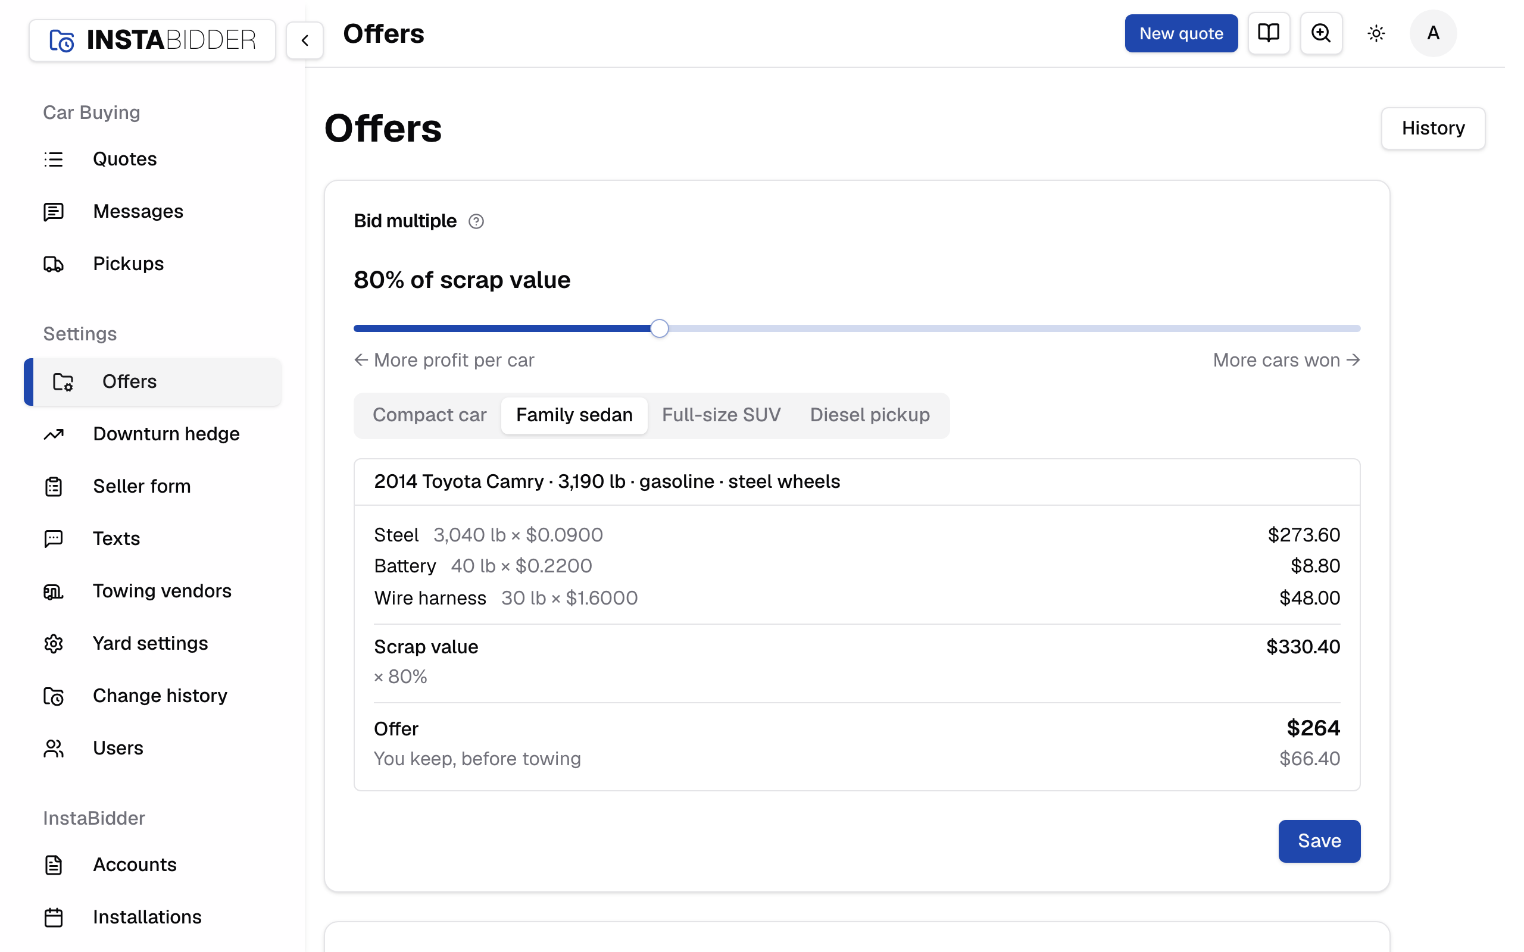Screen dimensions: 1524x952
Task: Click the Pickups truck icon
Action: (x=54, y=264)
